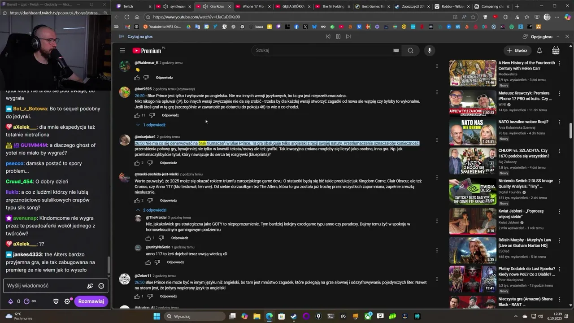Add this page to favorites star
This screenshot has height=323, width=574.
click(x=474, y=17)
